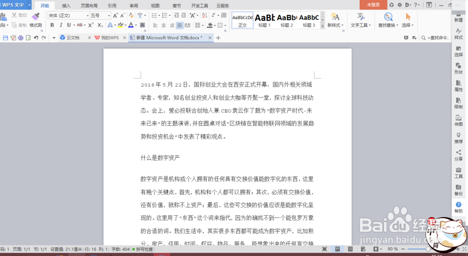The width and height of the screenshot is (468, 256).
Task: Switch to the Insert (插入) ribbon tab
Action: tap(66, 6)
